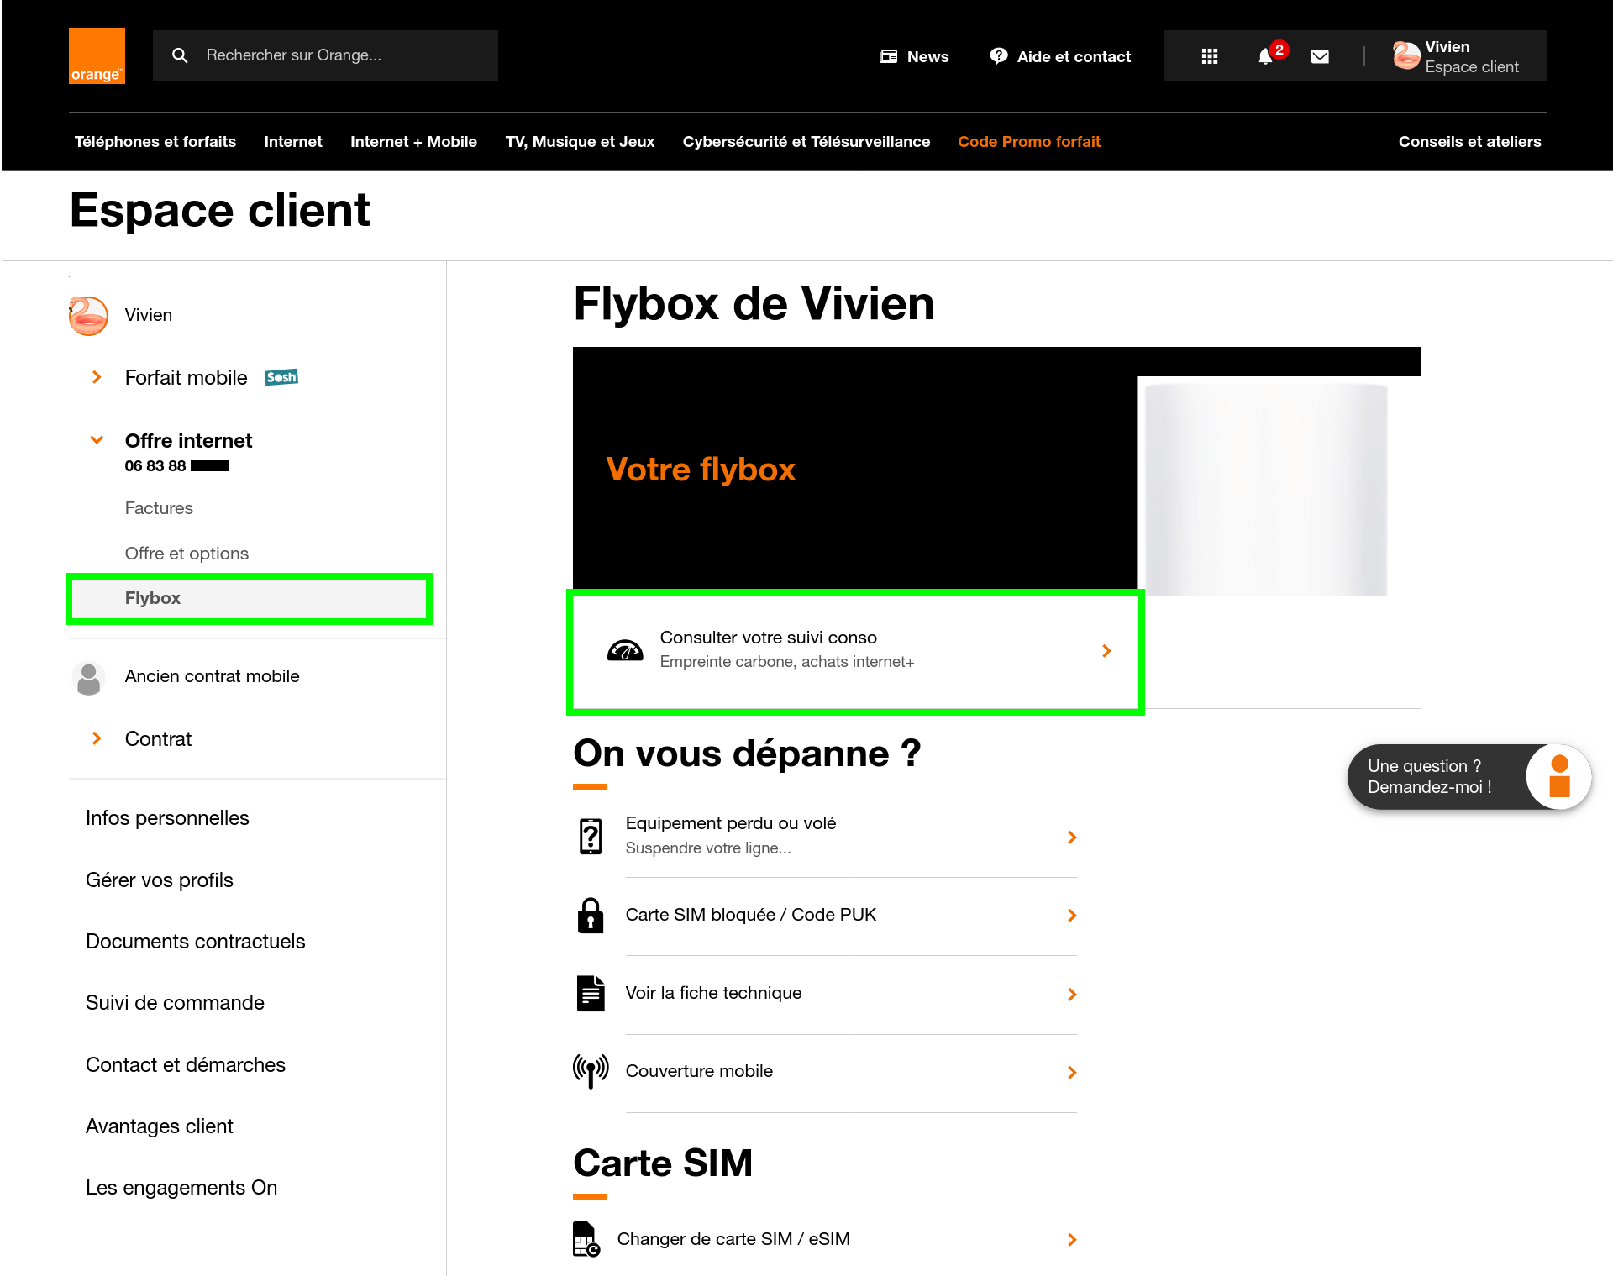
Task: Click Vivien name in sidebar
Action: click(149, 315)
